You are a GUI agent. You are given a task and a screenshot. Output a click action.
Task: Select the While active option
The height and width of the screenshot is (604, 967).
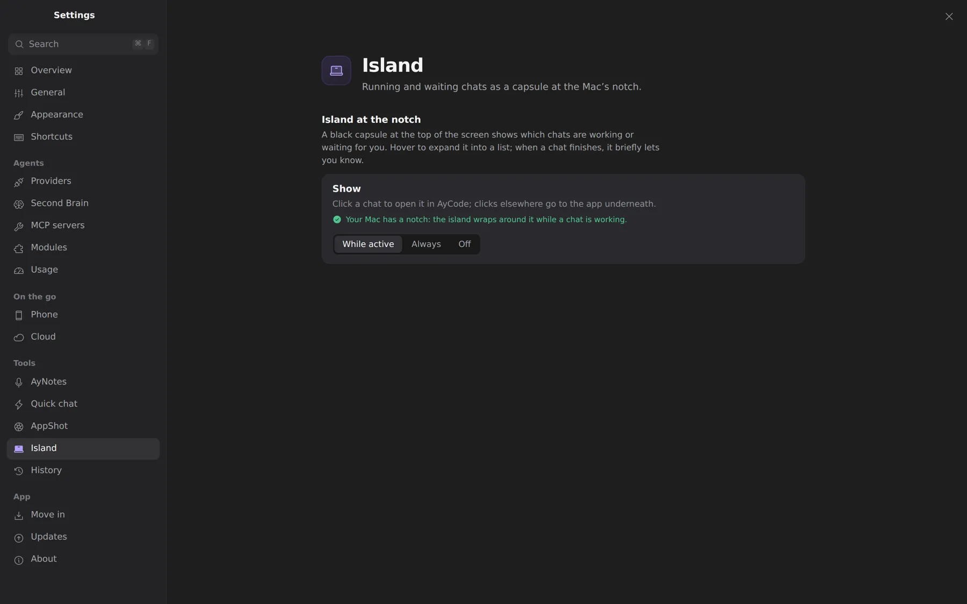point(368,244)
